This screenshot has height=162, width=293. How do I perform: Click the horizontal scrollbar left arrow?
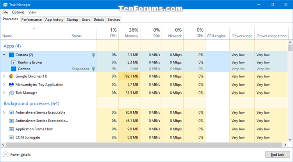coord(3,145)
